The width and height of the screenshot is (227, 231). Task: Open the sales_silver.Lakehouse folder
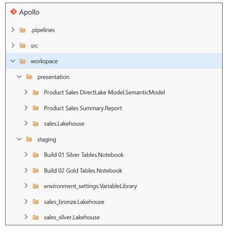tap(72, 217)
